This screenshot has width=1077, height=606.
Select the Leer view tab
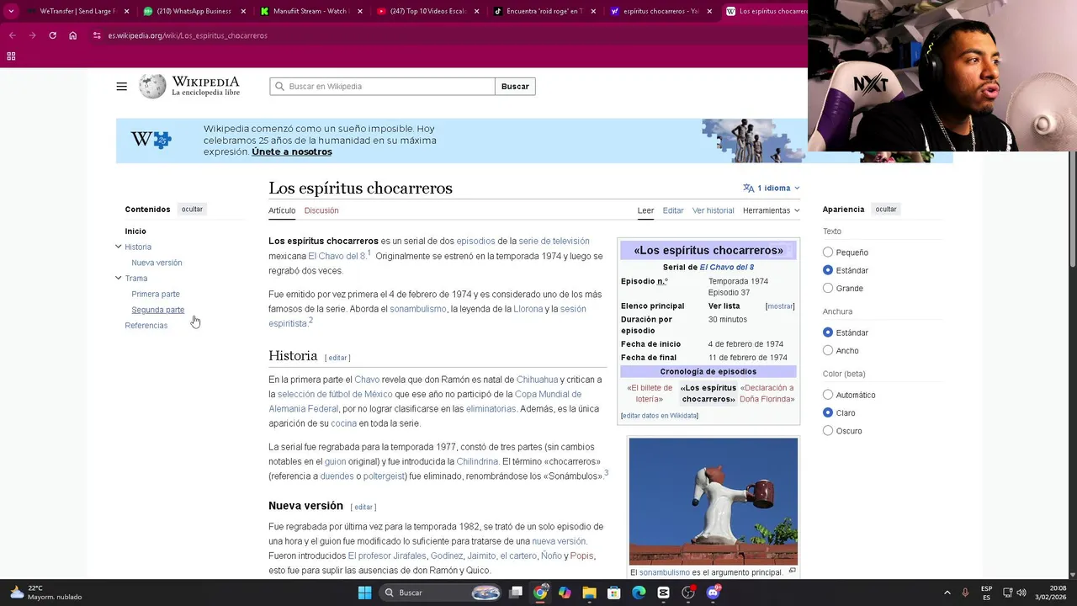click(645, 210)
